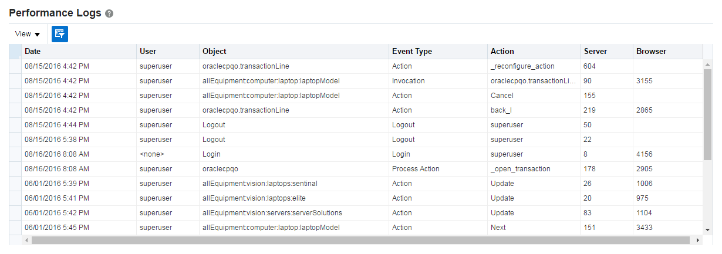The image size is (722, 254).
Task: Open the Query By Example filter icon
Action: point(60,34)
